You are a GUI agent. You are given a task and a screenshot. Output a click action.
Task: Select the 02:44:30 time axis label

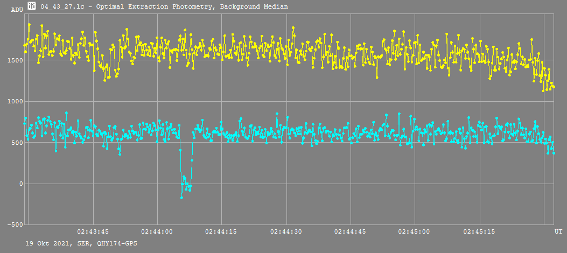(x=286, y=231)
